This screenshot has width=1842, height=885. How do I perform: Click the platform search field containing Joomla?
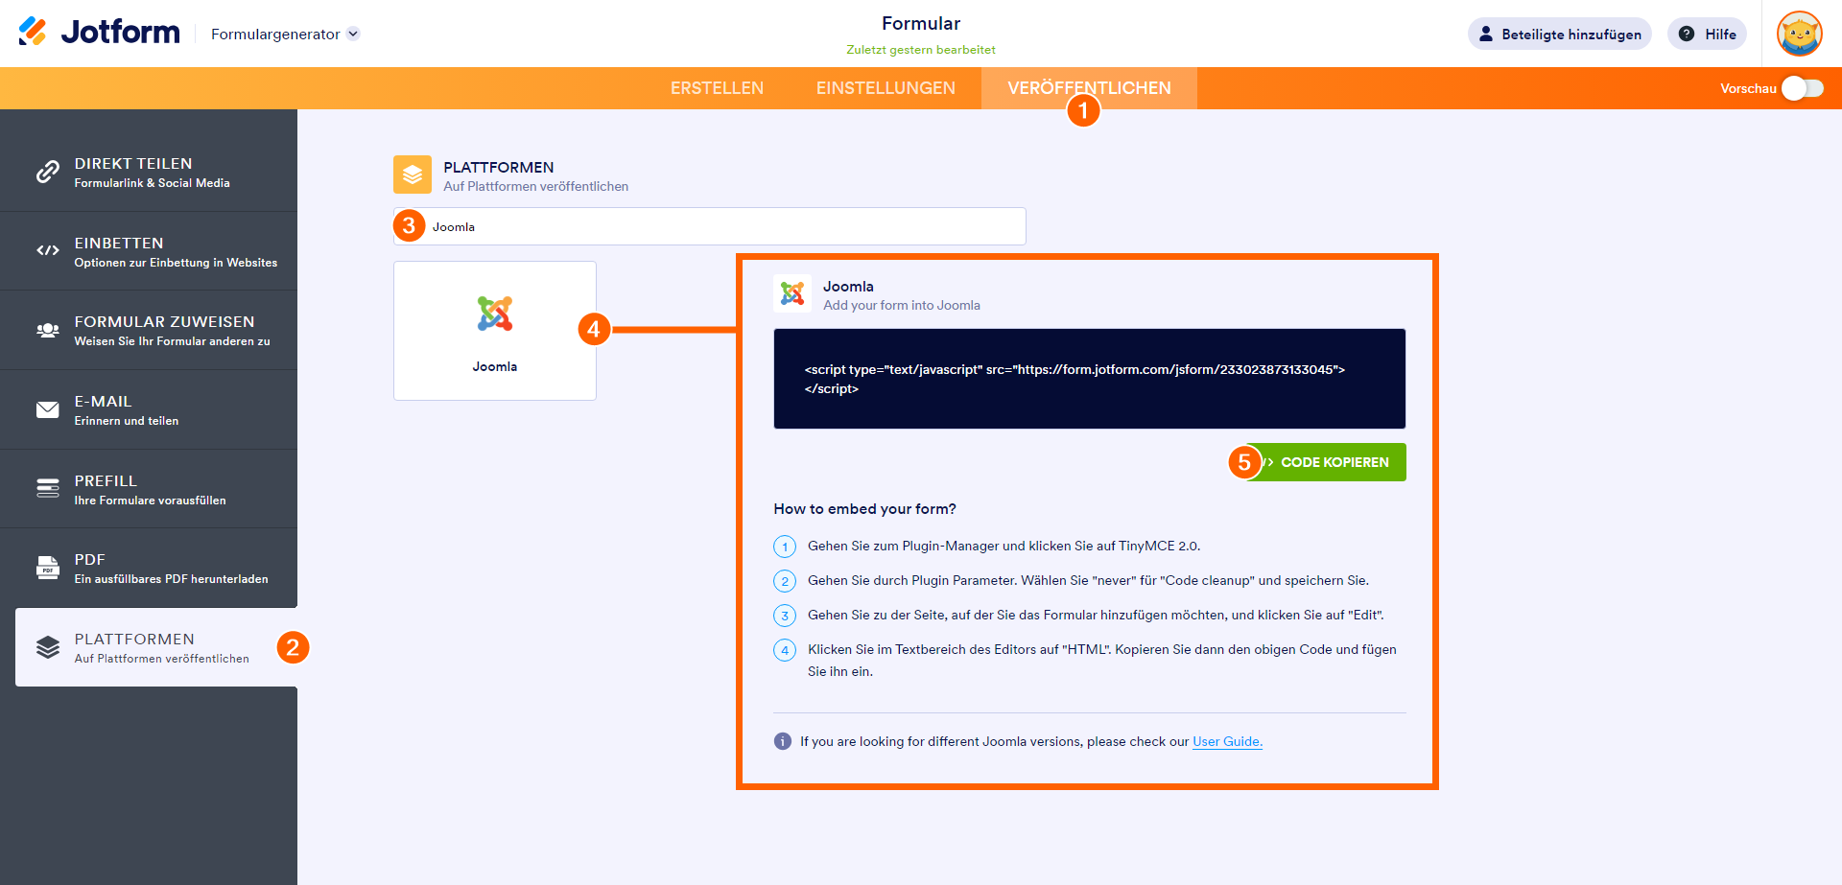tap(710, 226)
